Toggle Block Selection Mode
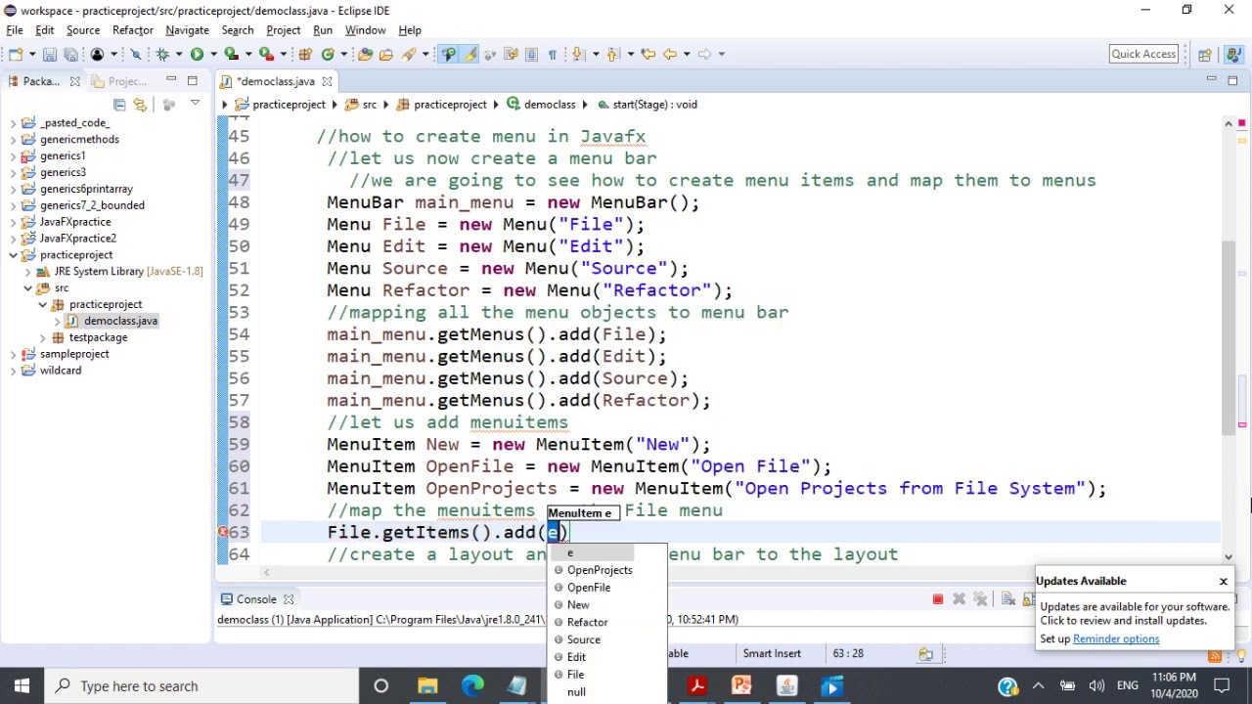This screenshot has height=704, width=1252. pyautogui.click(x=531, y=54)
